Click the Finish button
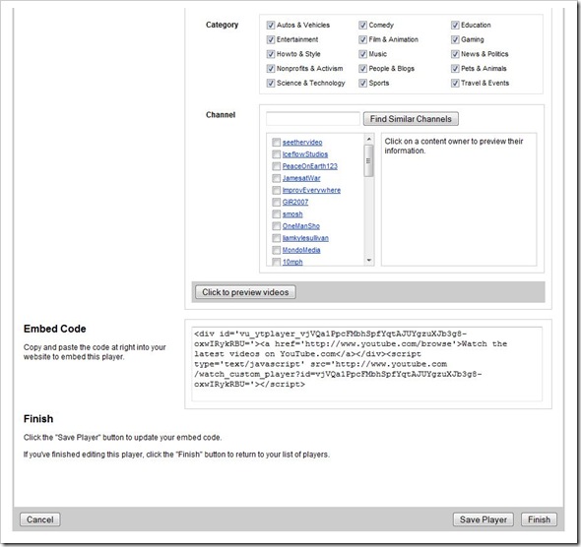581x547 pixels. pos(539,519)
